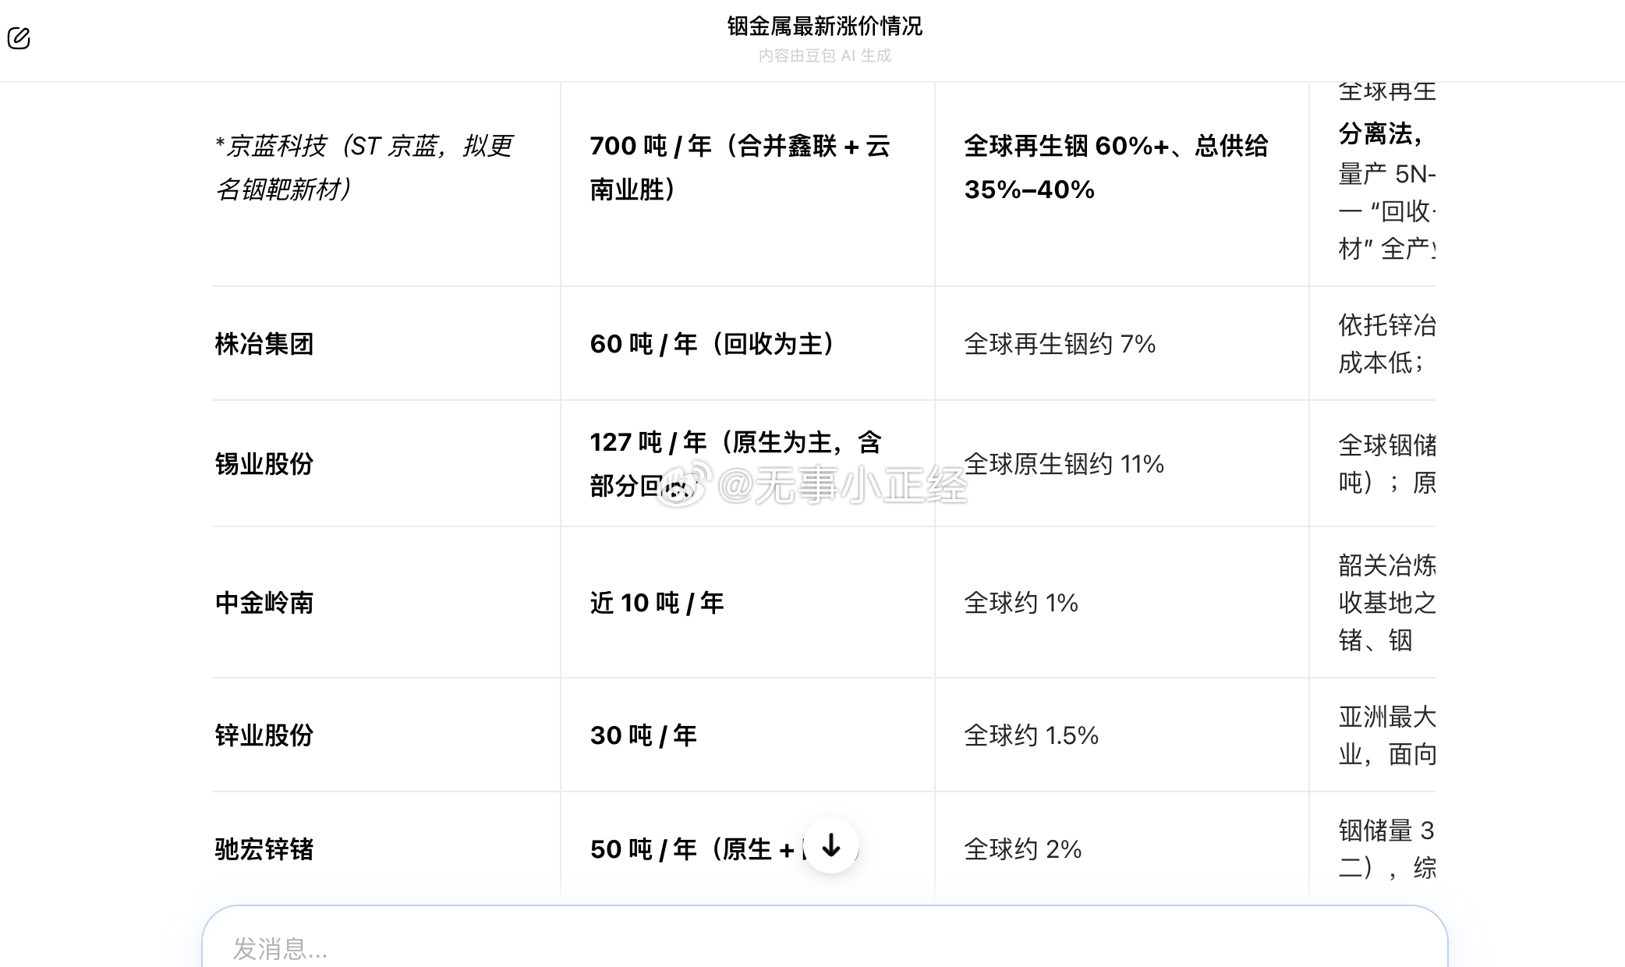Click the 近 10 吨/年 capacity text

tap(657, 601)
